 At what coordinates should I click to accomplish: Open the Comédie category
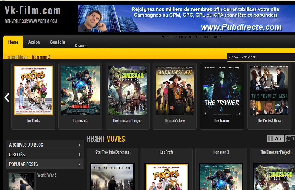pyautogui.click(x=57, y=42)
